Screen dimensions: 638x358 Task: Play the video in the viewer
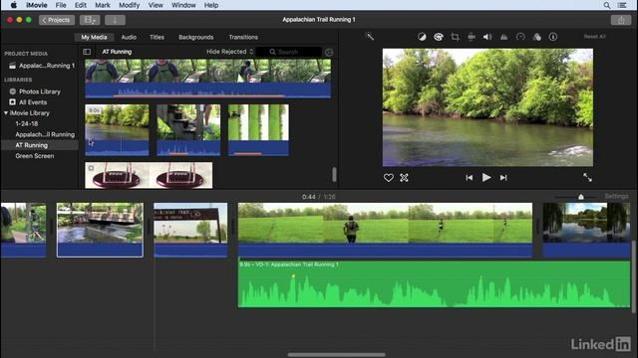tap(486, 178)
